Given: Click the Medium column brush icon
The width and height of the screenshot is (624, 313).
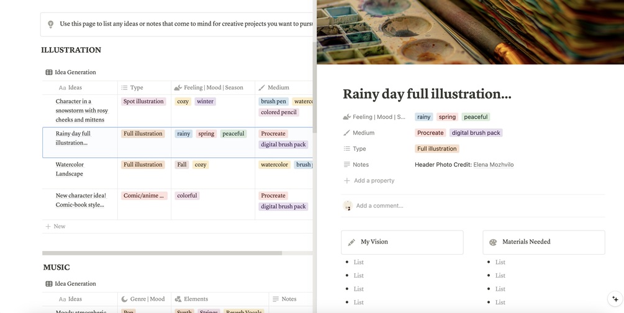Looking at the screenshot, I should click(x=261, y=87).
